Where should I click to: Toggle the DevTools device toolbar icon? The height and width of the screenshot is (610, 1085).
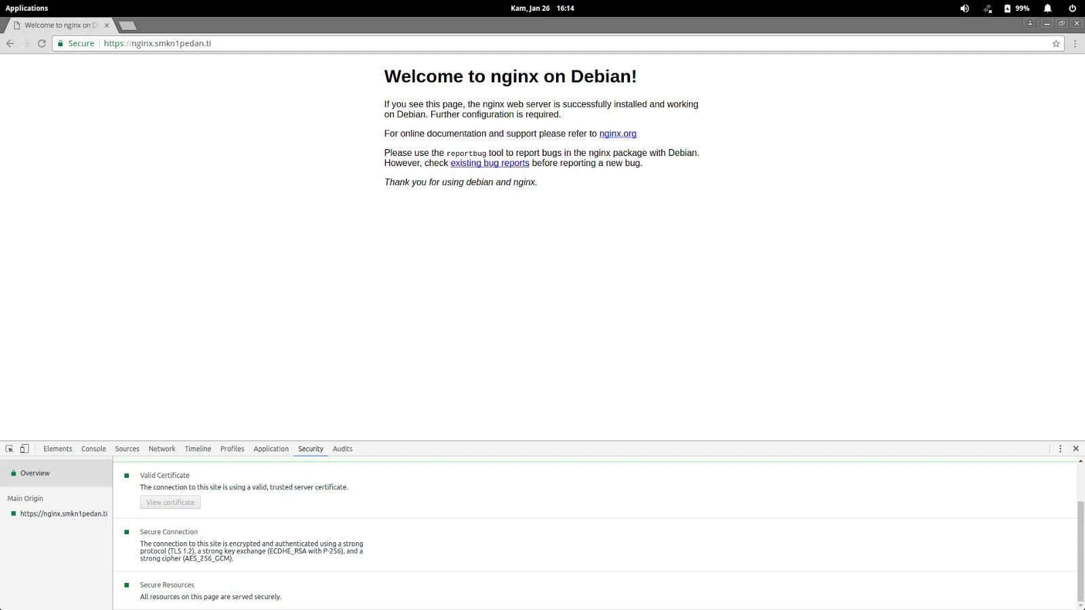[x=24, y=449]
